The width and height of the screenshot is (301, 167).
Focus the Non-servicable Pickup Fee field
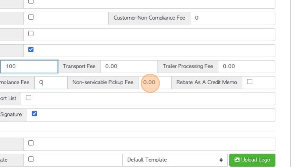(155, 83)
